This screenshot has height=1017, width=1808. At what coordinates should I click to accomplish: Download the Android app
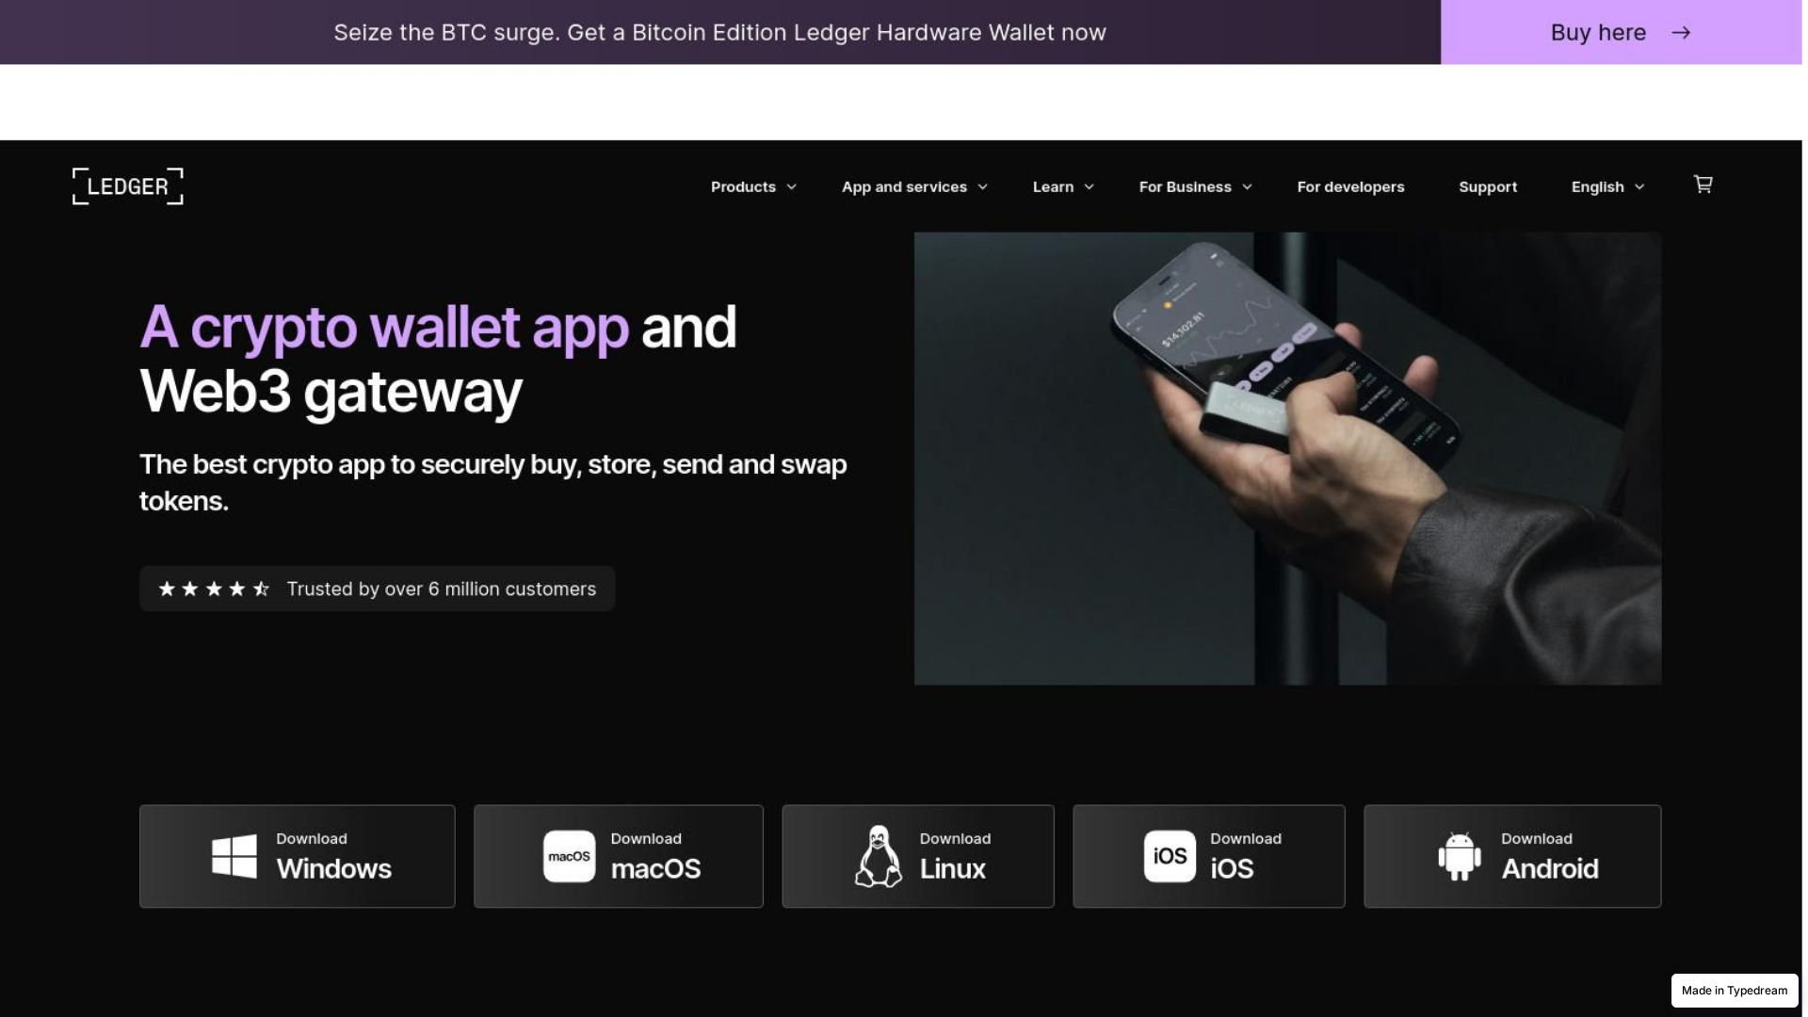(1512, 856)
